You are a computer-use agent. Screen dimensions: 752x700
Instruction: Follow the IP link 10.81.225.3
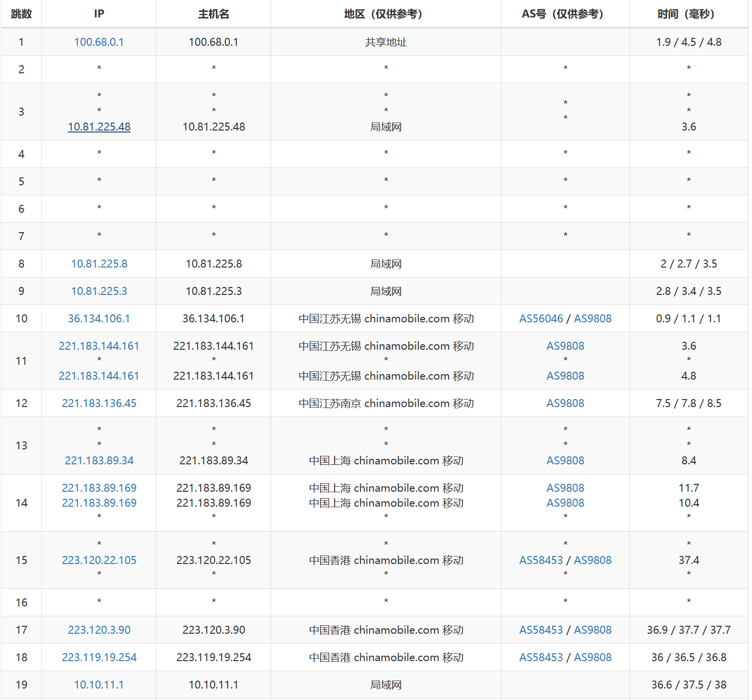(x=99, y=291)
